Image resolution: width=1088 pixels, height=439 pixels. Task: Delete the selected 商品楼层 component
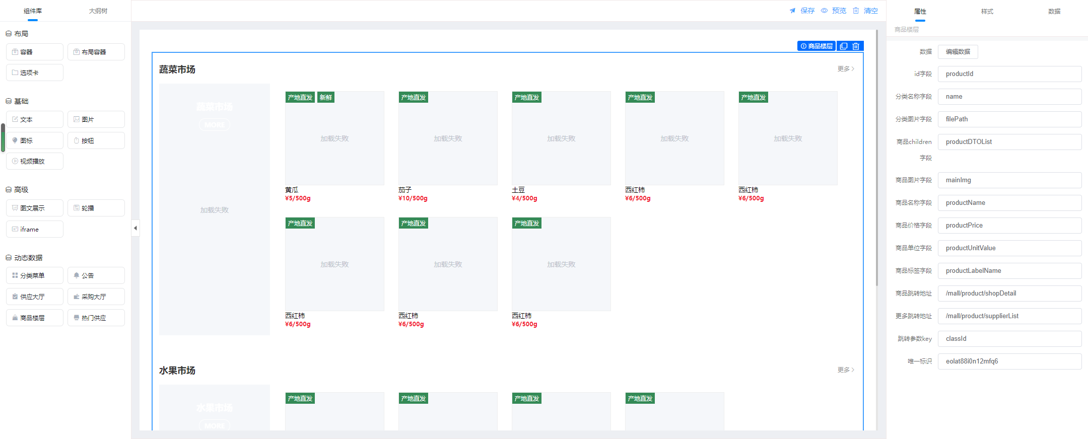[x=856, y=46]
